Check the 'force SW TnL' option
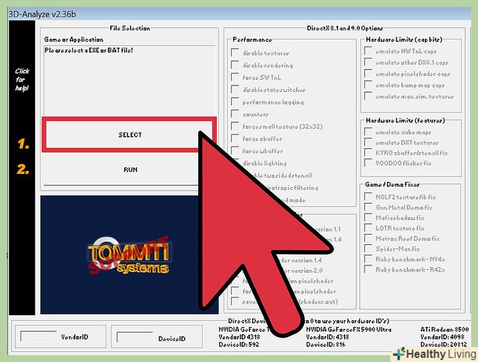Viewport: 478px width, 362px height. (235, 77)
